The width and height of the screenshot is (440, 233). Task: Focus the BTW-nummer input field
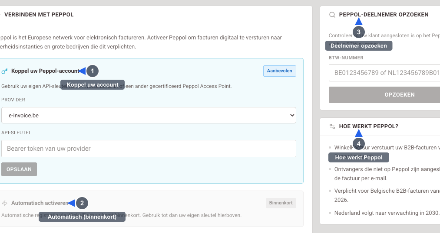384,73
